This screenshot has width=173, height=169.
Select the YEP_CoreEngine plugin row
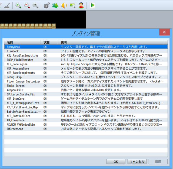86,64
